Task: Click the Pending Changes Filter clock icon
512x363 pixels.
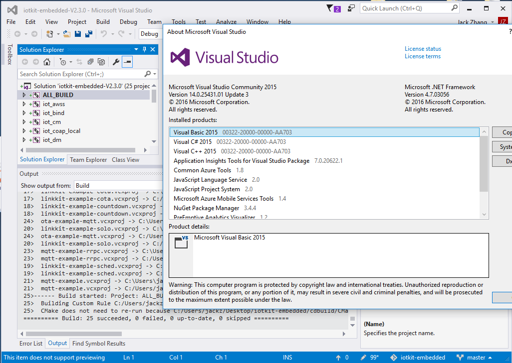Action: point(63,62)
